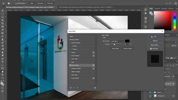Select the Zoom tool
178x100 pixels.
[3, 75]
